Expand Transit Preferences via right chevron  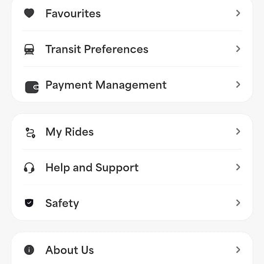(x=238, y=49)
